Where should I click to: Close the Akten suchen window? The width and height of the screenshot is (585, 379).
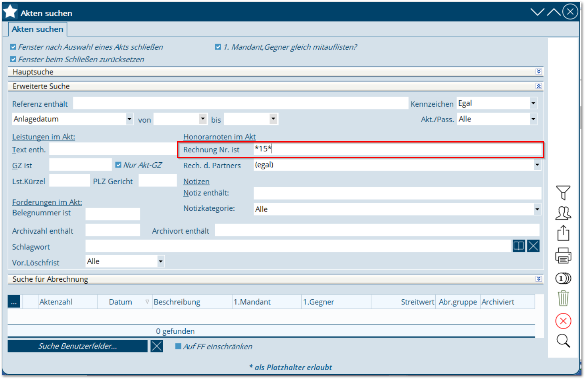point(570,12)
